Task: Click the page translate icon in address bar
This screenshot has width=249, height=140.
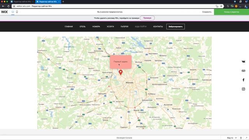Action: [217, 6]
